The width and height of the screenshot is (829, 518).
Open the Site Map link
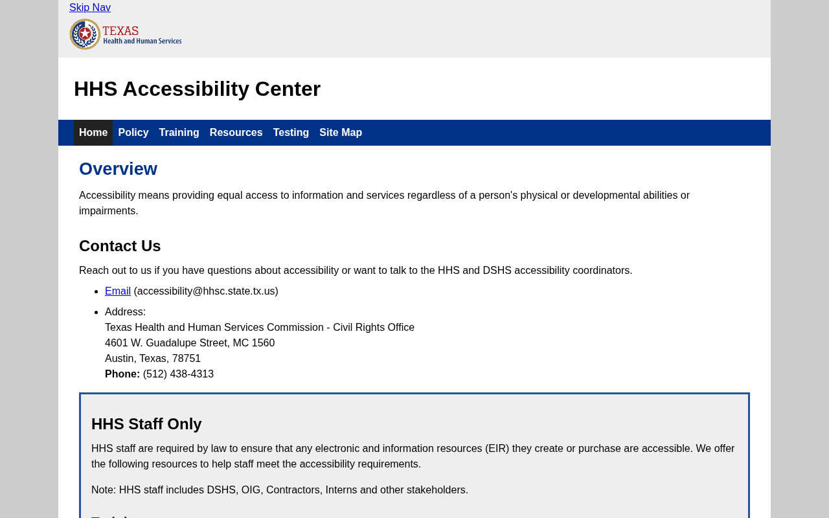point(341,133)
